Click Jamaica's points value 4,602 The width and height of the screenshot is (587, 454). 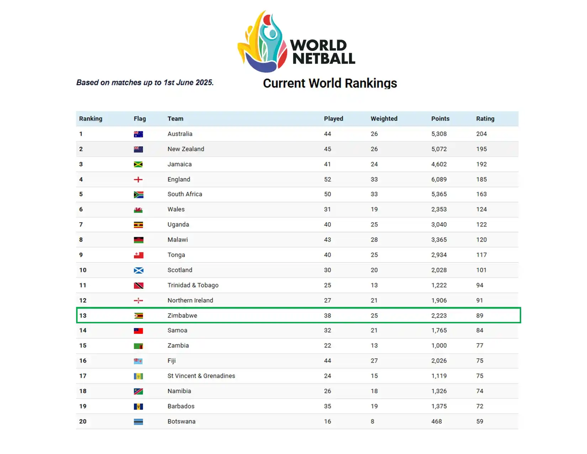pos(439,164)
